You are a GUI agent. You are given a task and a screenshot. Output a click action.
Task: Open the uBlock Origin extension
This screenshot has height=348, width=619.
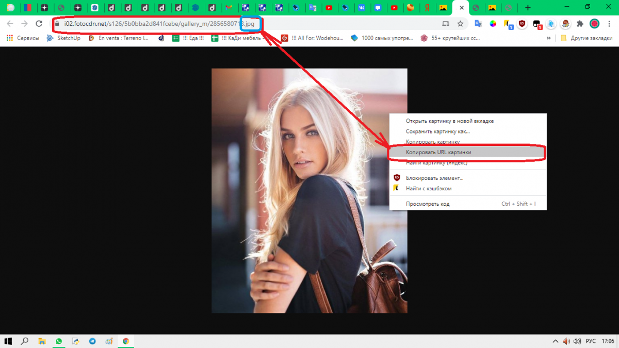[x=522, y=24]
